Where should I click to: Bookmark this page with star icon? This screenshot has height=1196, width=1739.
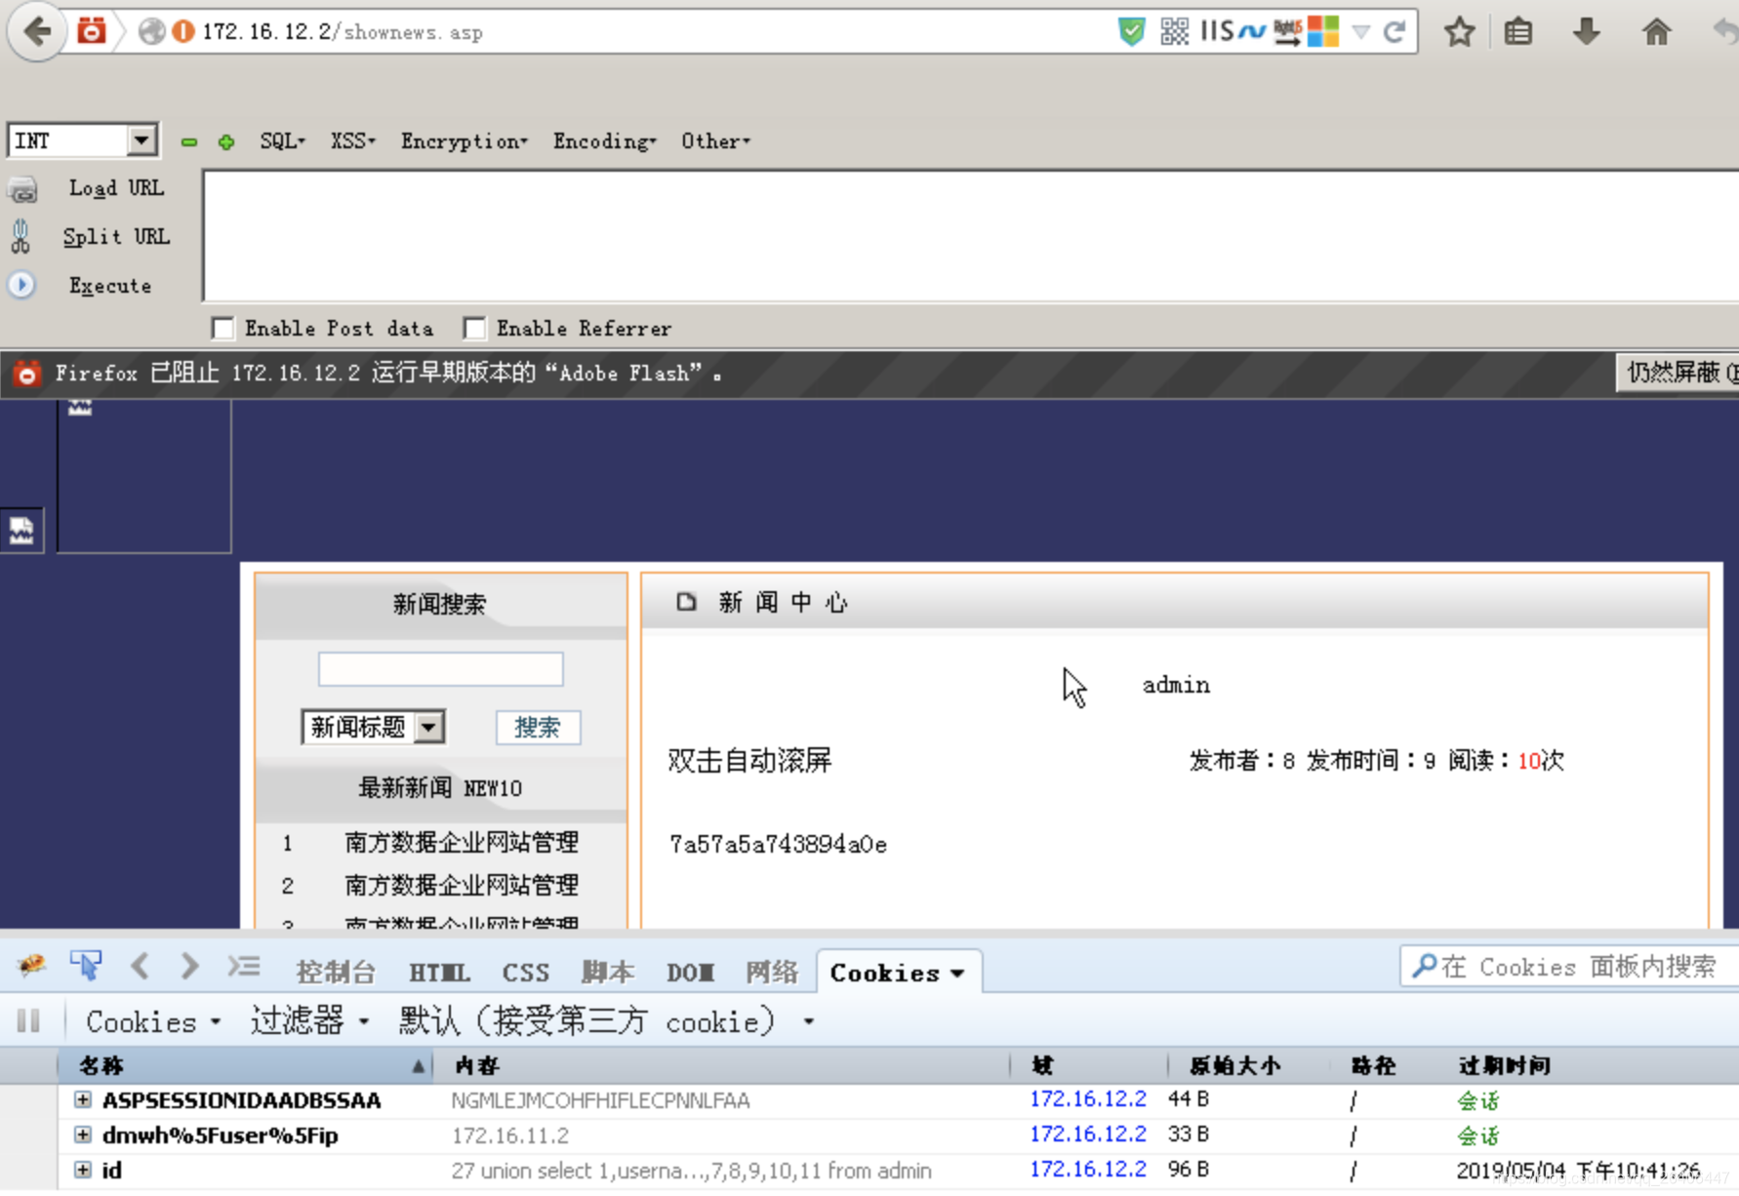pyautogui.click(x=1459, y=32)
